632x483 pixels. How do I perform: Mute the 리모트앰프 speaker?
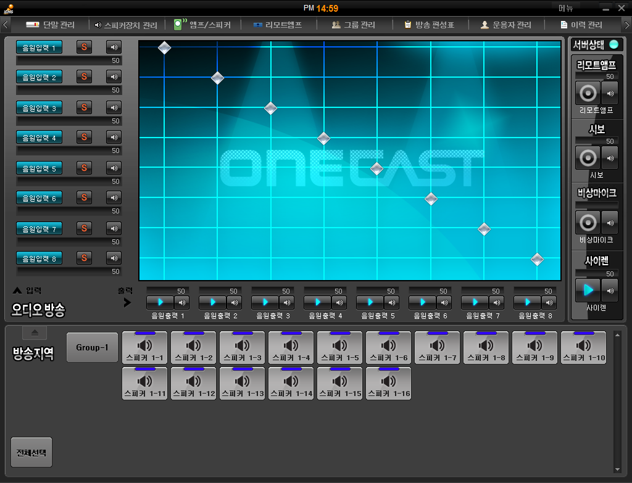click(610, 93)
